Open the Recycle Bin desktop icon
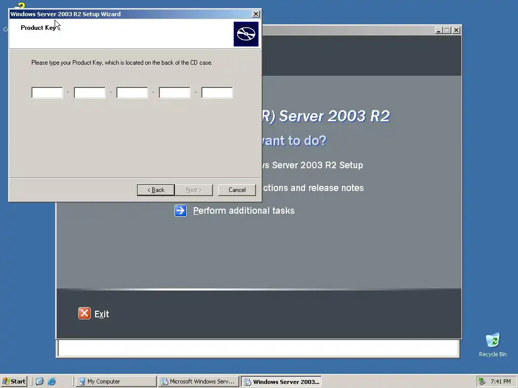The width and height of the screenshot is (518, 388). click(493, 345)
